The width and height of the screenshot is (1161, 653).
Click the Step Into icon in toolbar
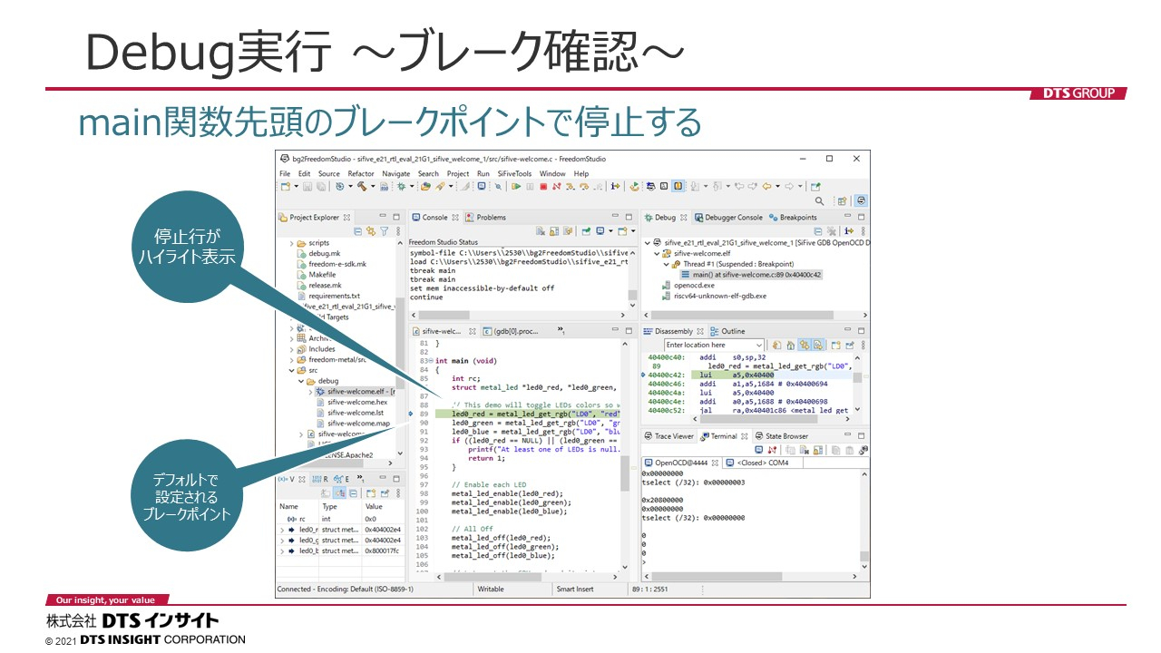(x=570, y=186)
